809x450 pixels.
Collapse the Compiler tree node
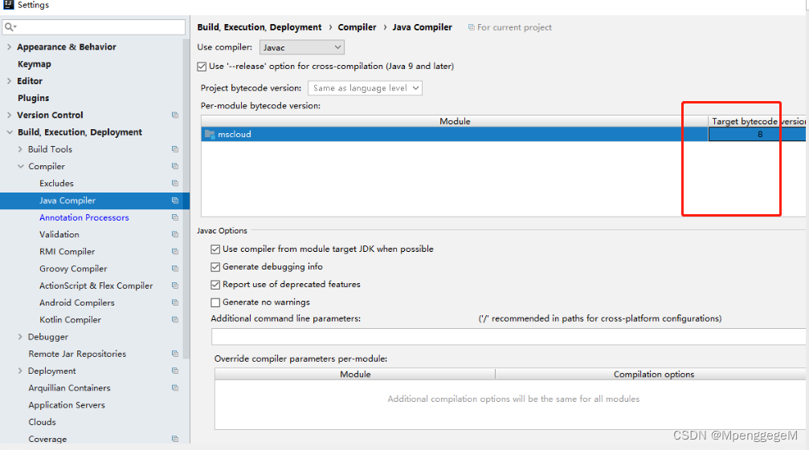click(x=21, y=166)
